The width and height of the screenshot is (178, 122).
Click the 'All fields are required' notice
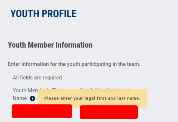coord(37,78)
